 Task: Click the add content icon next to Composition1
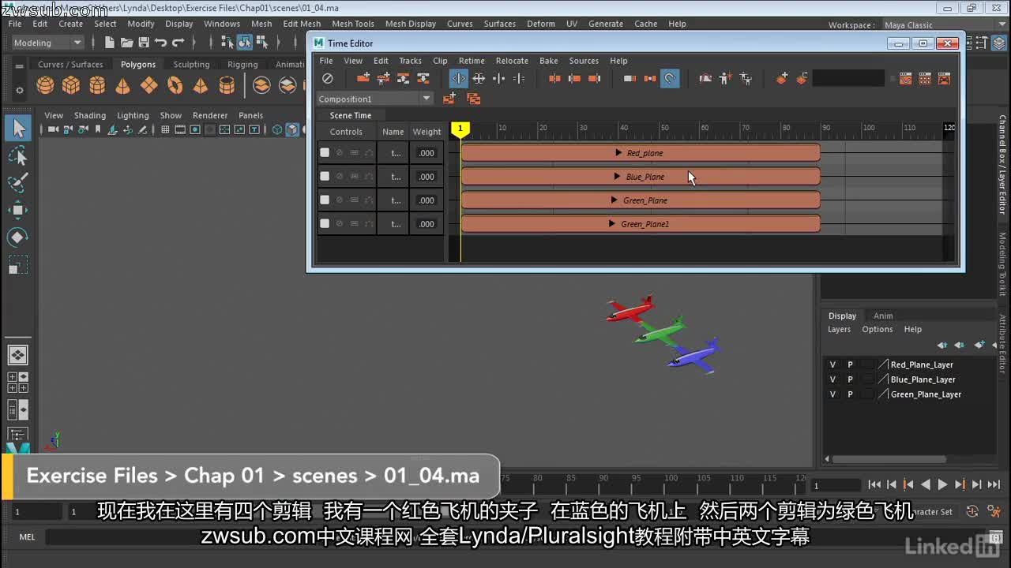(x=449, y=98)
